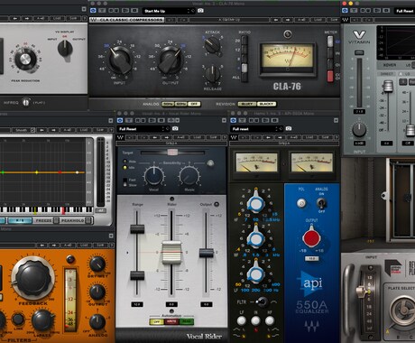This screenshot has width=415, height=343.
Task: Click the CLA-76 Attack knob
Action: click(x=213, y=44)
